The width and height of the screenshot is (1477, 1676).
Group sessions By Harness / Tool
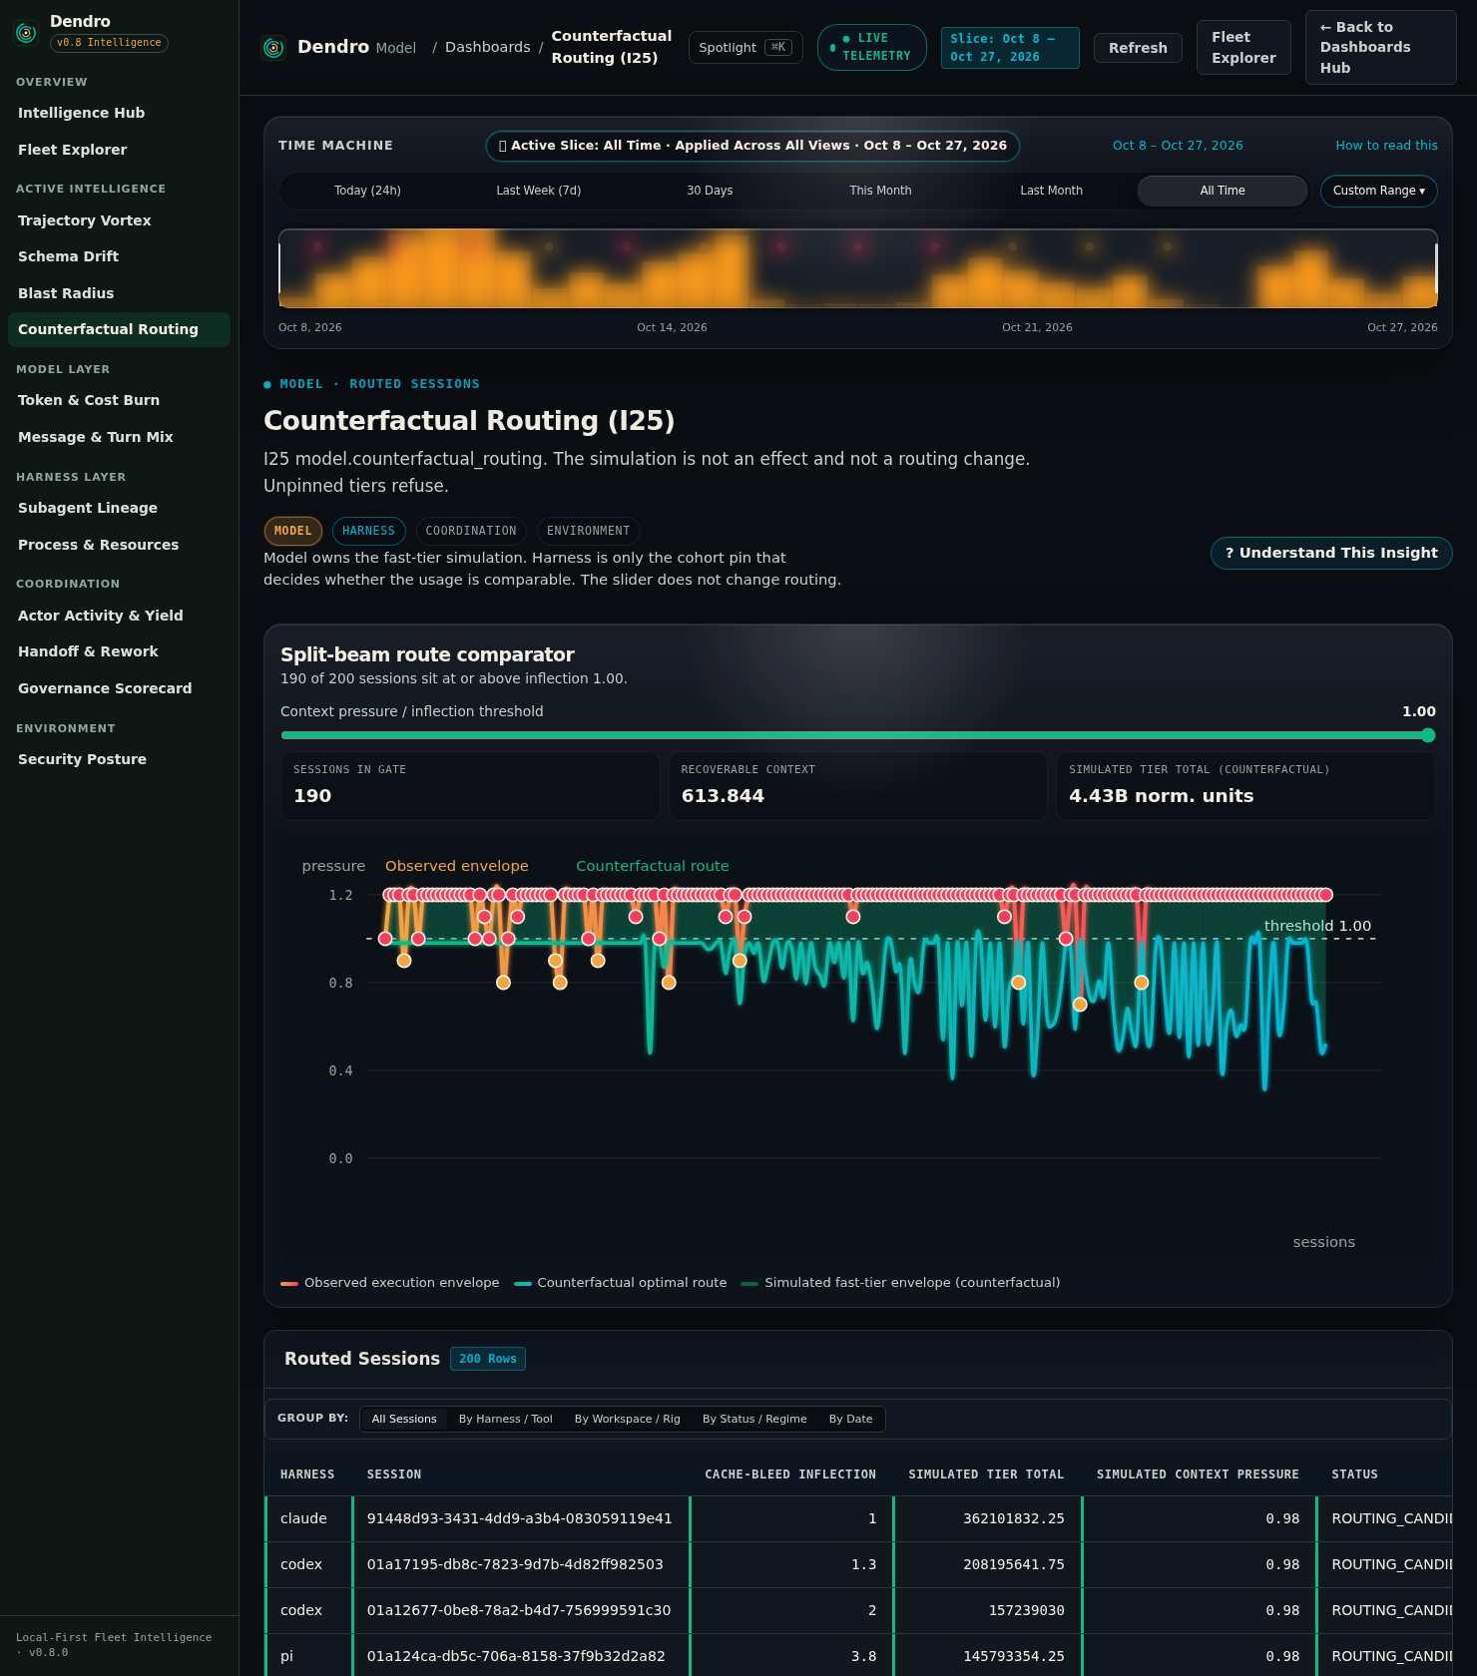pos(505,1419)
